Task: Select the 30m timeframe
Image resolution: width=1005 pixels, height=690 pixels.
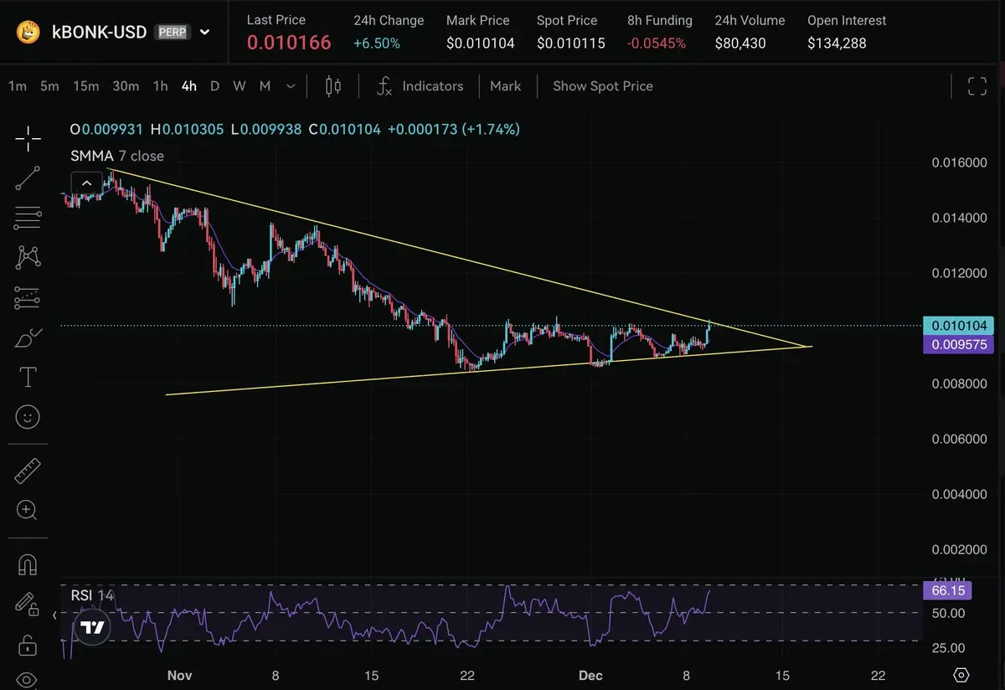Action: pos(126,86)
